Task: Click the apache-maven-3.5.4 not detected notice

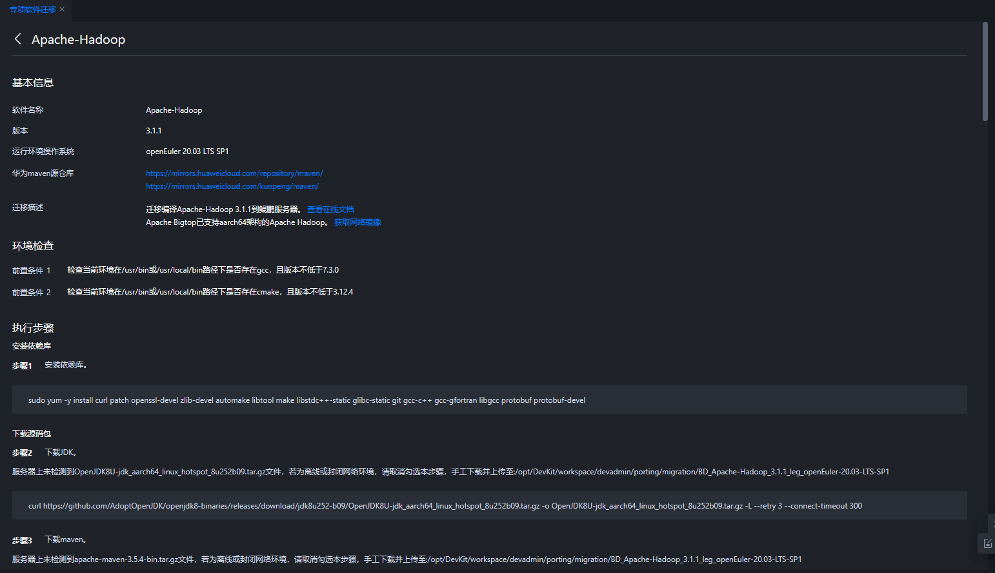Action: coord(407,559)
